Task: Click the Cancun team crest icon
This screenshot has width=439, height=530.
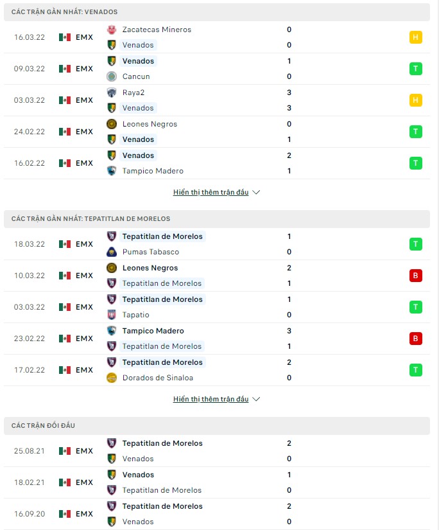Action: point(112,76)
